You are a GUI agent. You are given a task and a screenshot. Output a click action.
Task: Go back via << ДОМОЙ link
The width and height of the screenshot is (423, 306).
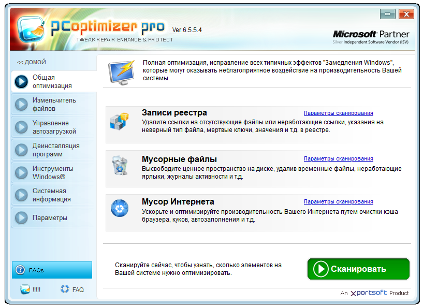click(x=32, y=62)
